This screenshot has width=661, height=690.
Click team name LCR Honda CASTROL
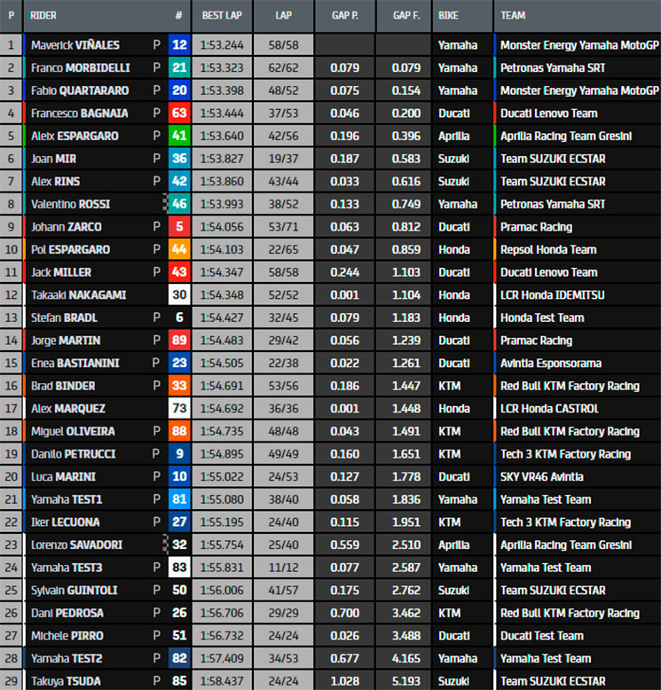click(549, 409)
